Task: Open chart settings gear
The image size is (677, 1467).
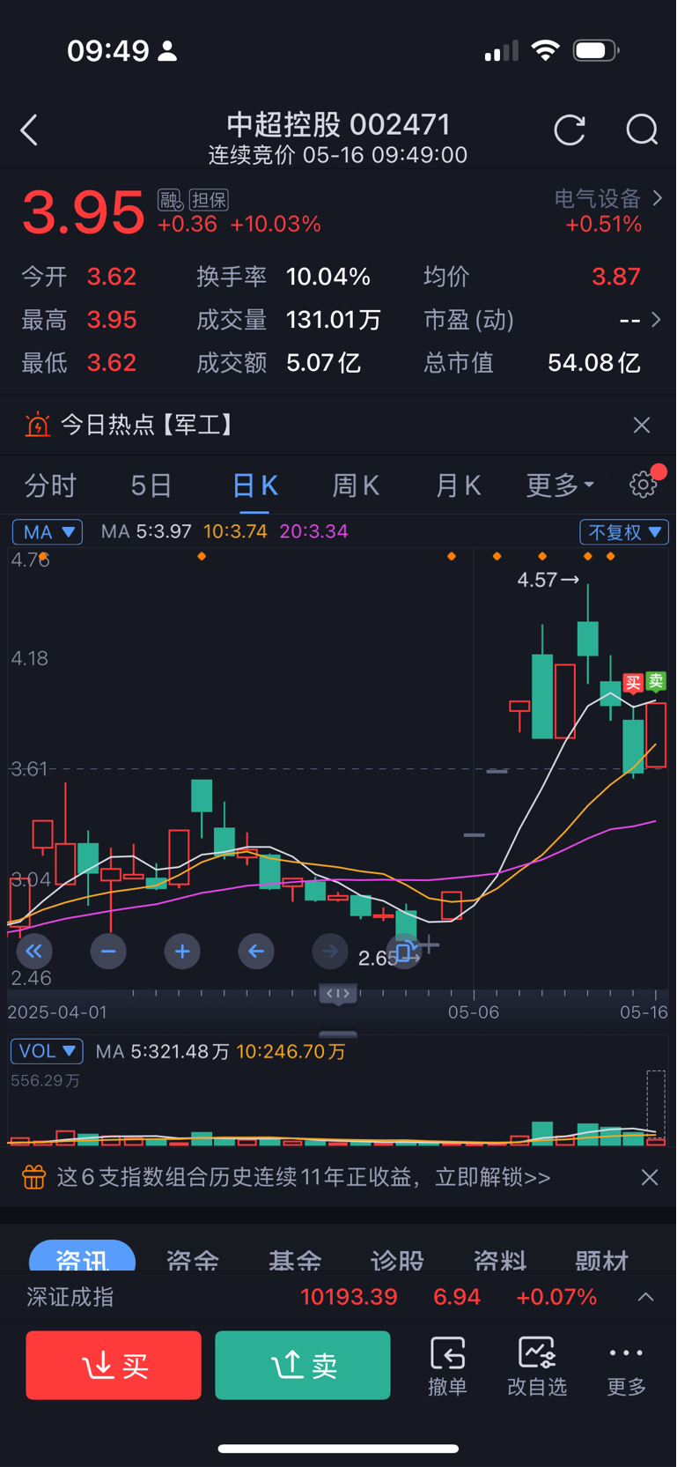Action: pos(644,484)
